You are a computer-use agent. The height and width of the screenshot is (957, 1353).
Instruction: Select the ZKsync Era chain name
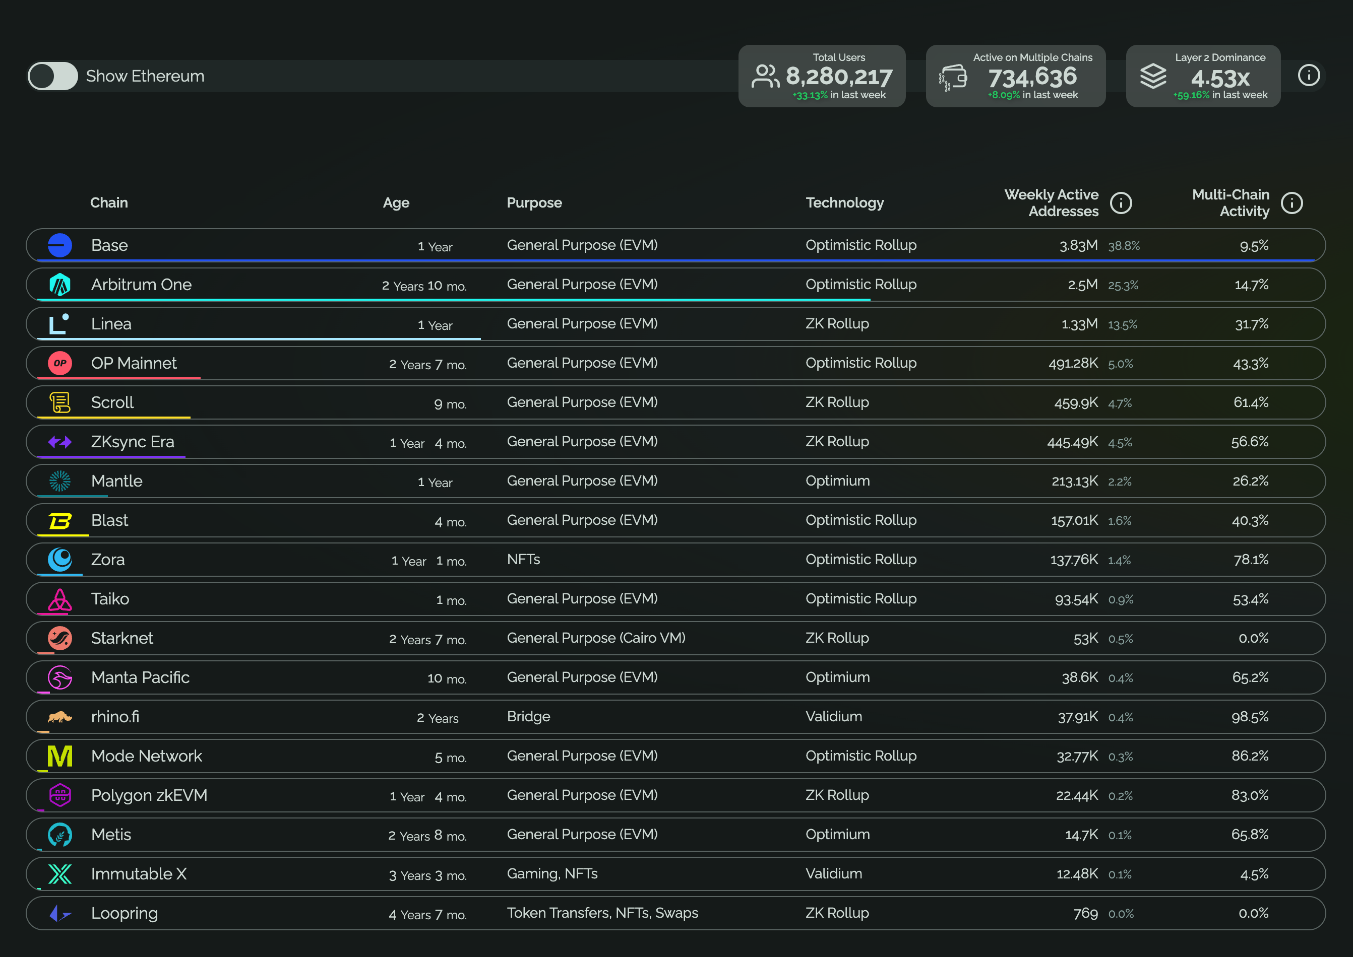click(133, 442)
